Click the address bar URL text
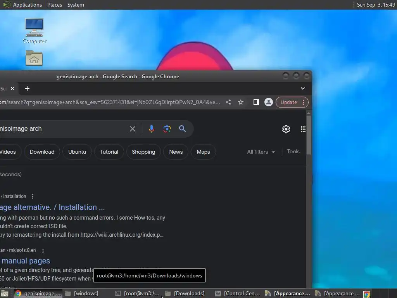 pyautogui.click(x=110, y=102)
